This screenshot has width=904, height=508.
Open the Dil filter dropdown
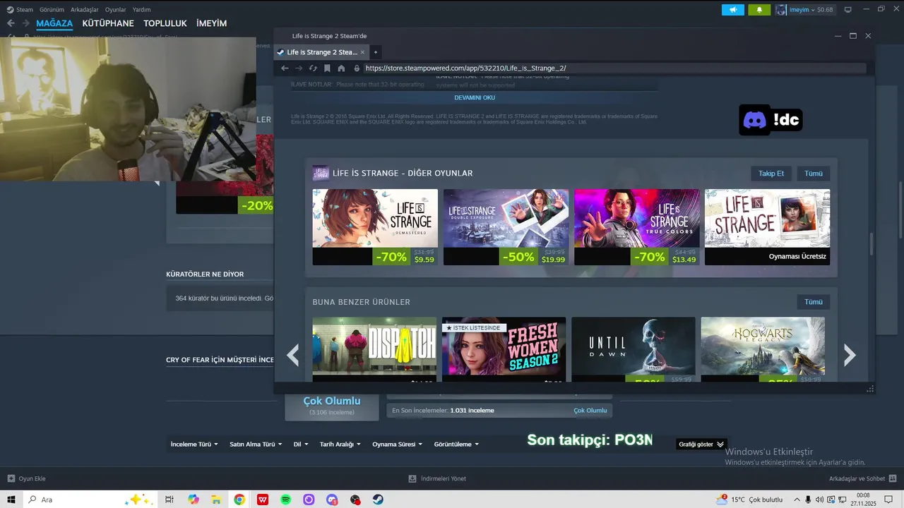pos(301,445)
